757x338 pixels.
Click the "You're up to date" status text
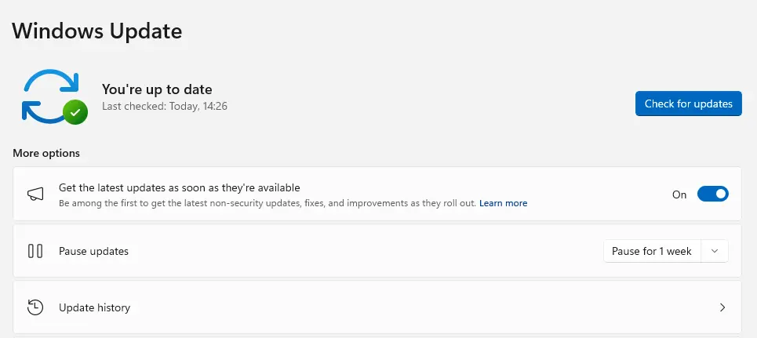coord(157,89)
